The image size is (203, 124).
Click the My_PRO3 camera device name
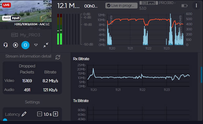coord(30,35)
